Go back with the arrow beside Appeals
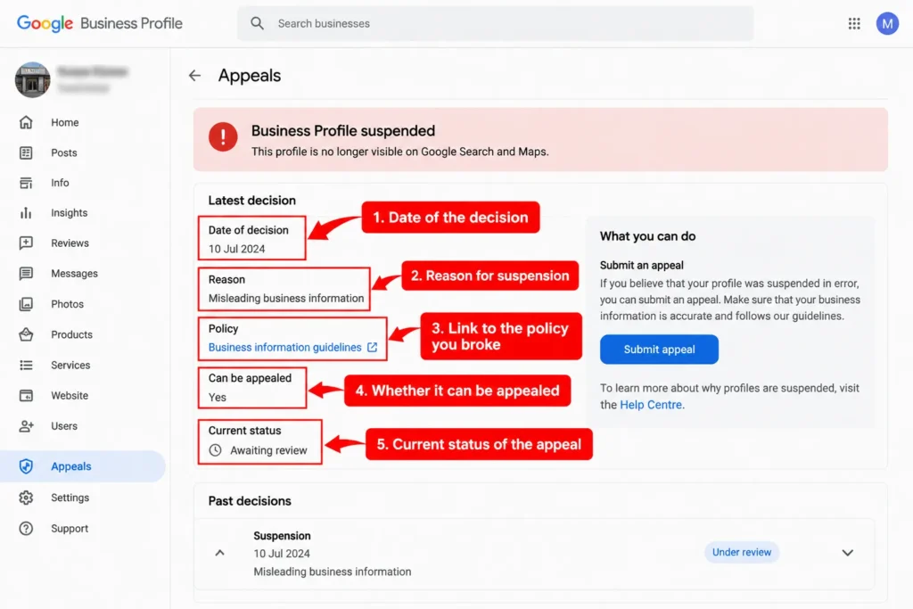This screenshot has height=609, width=913. pyautogui.click(x=194, y=75)
